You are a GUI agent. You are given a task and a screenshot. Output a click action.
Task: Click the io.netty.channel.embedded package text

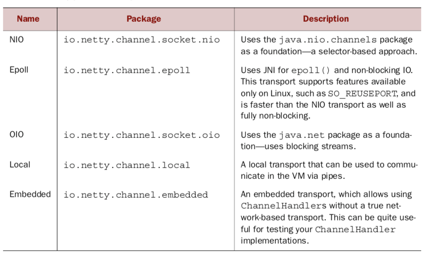point(135,195)
